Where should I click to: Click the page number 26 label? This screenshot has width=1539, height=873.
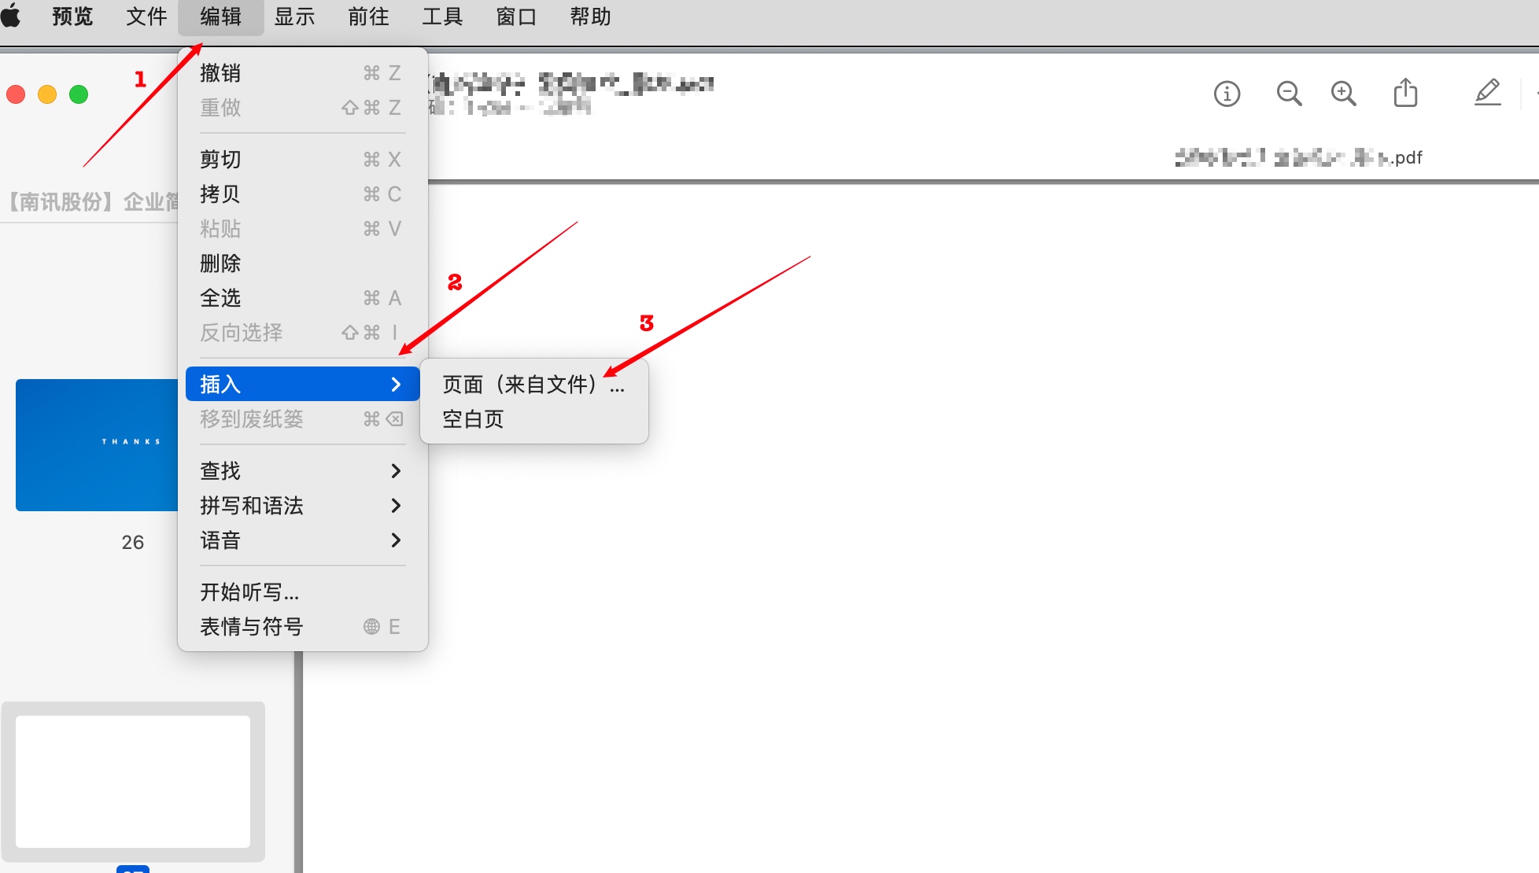pos(132,543)
